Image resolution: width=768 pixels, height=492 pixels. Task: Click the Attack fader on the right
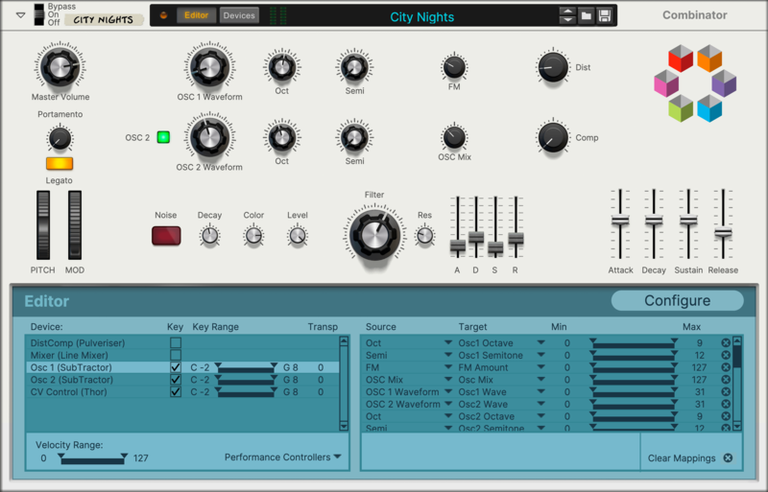pyautogui.click(x=620, y=220)
